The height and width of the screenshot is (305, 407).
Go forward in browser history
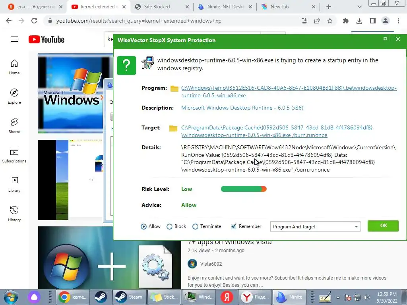21,21
